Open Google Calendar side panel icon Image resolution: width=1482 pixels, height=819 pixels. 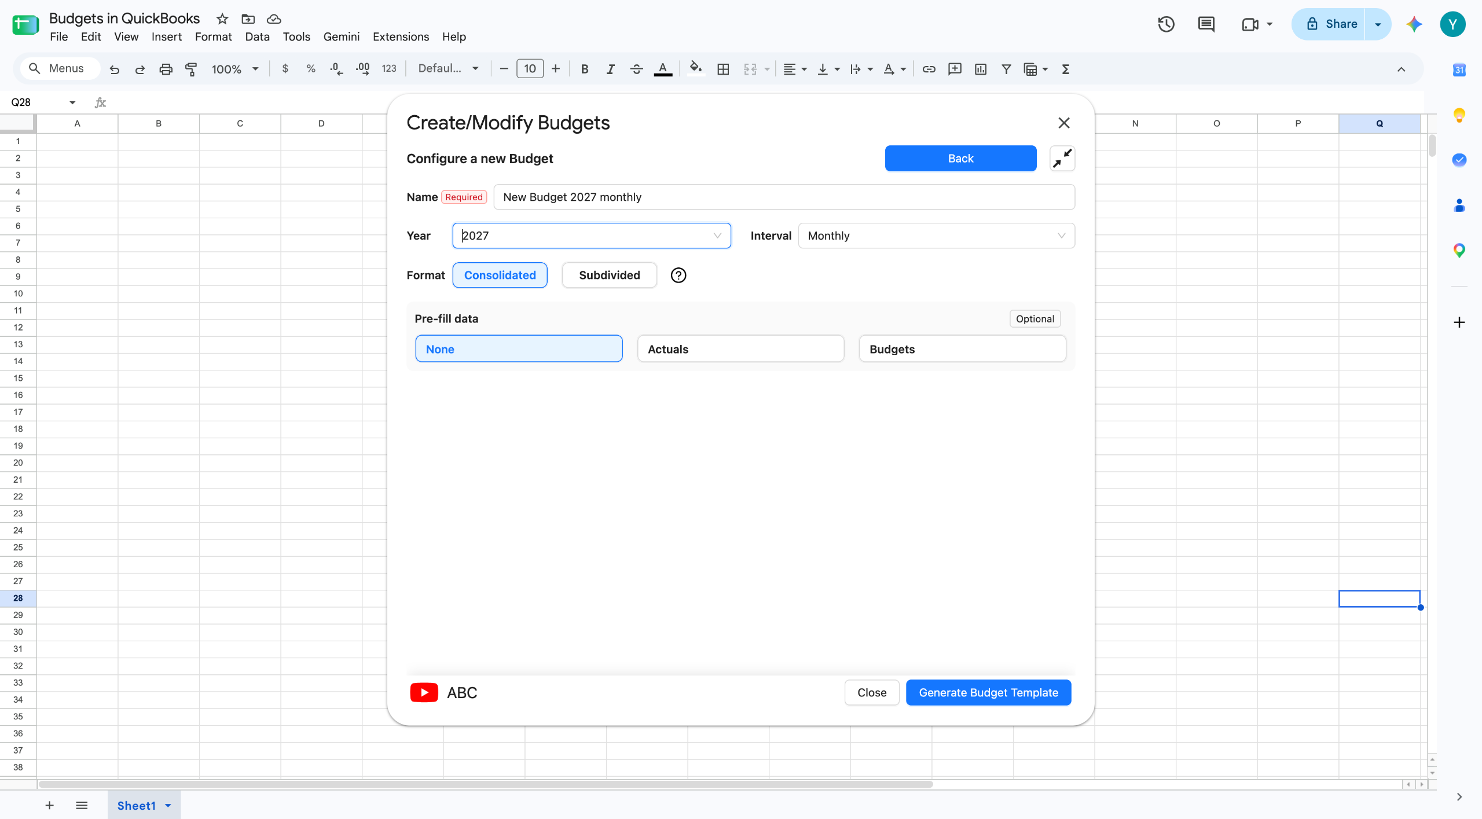coord(1459,70)
